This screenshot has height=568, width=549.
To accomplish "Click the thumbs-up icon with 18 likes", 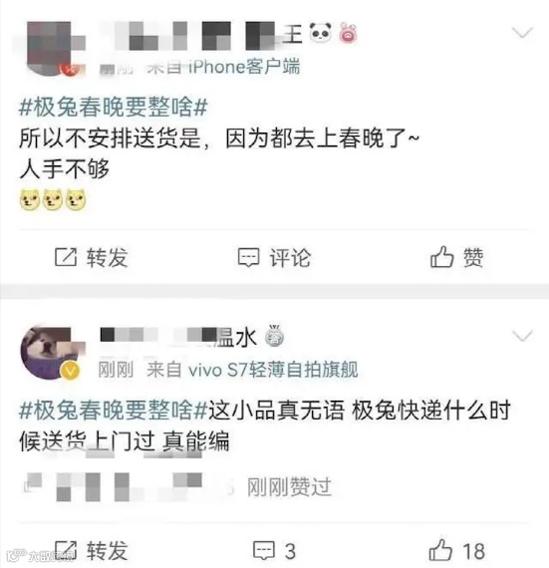I will (440, 550).
